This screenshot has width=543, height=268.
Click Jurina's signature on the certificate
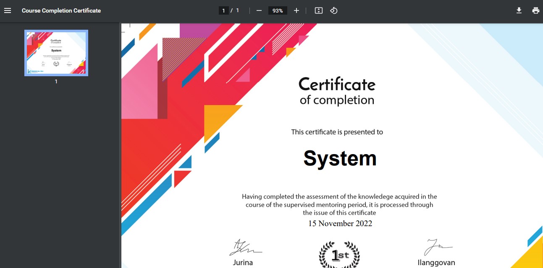point(244,248)
